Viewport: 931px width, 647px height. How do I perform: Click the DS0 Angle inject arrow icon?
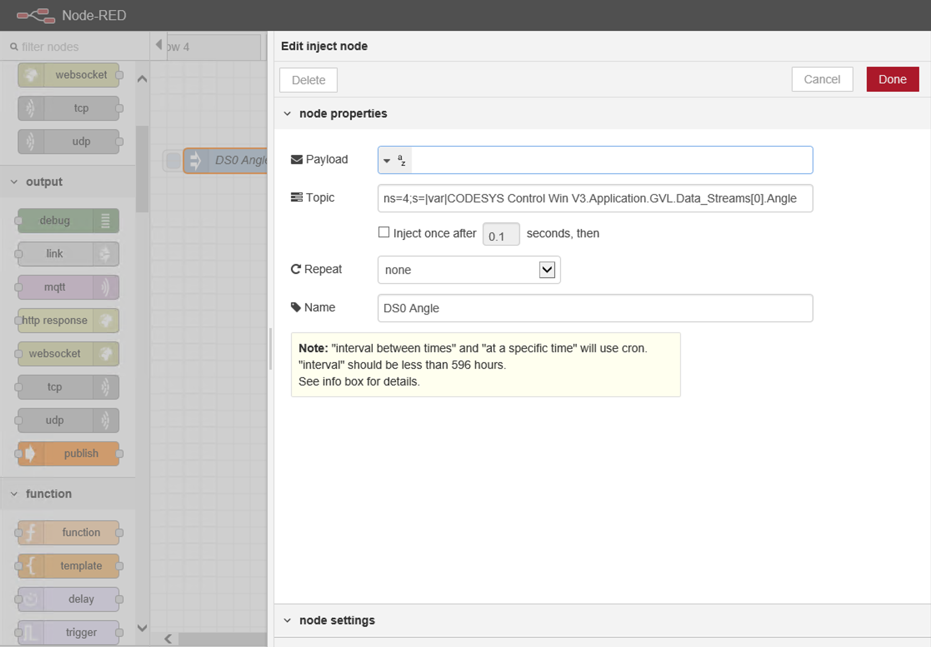[x=195, y=160]
